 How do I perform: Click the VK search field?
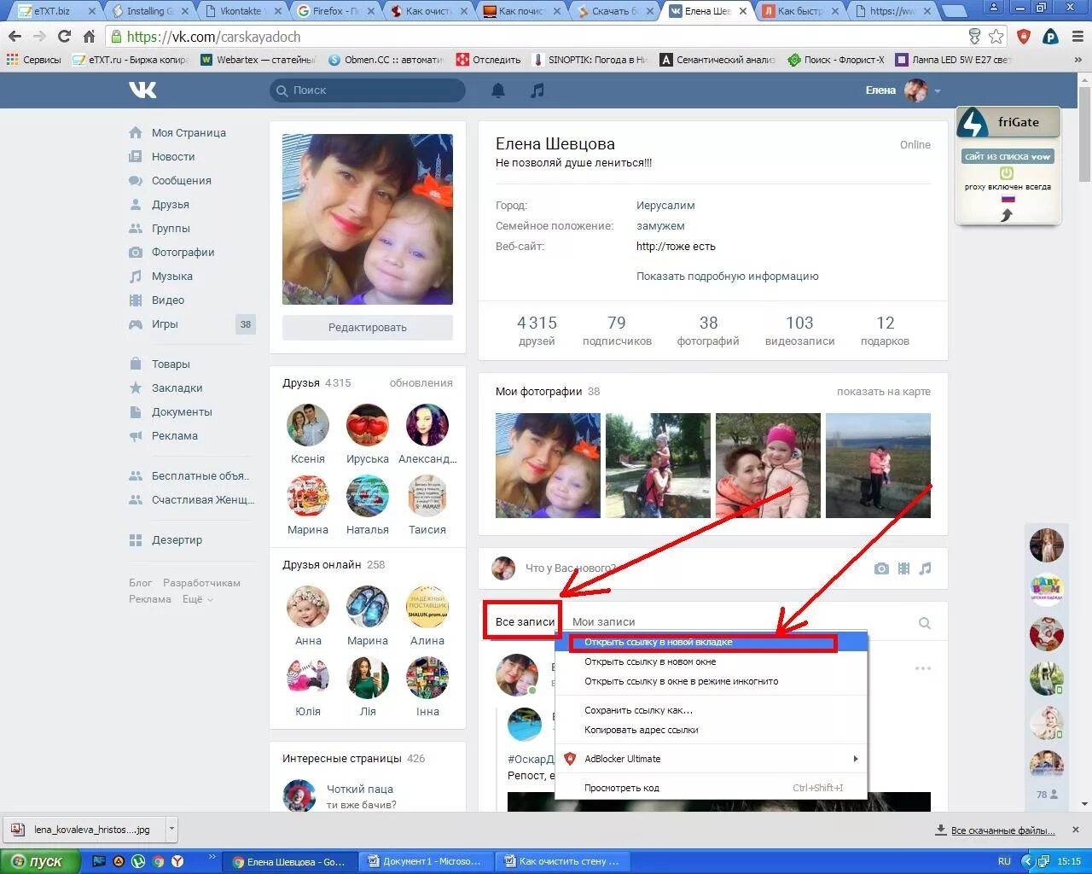pyautogui.click(x=368, y=90)
